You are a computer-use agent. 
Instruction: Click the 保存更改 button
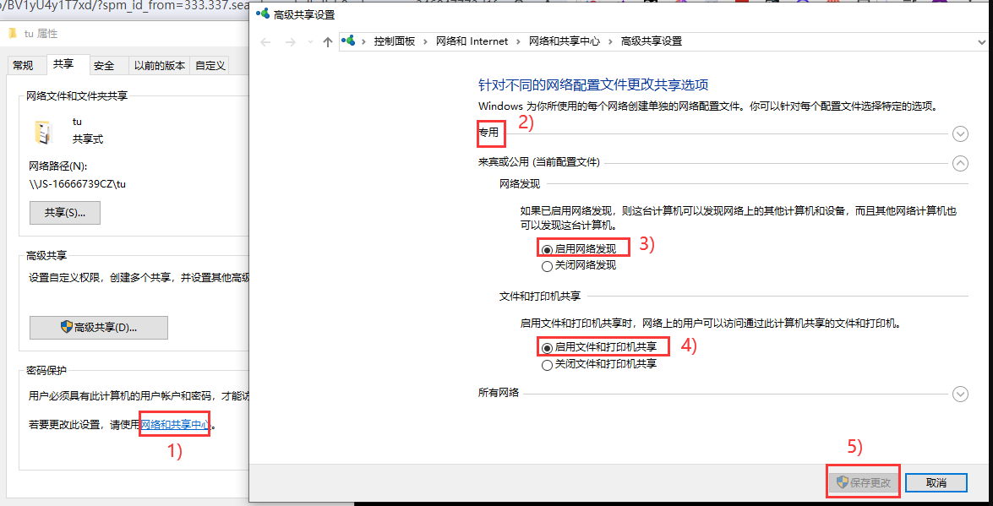pyautogui.click(x=863, y=482)
